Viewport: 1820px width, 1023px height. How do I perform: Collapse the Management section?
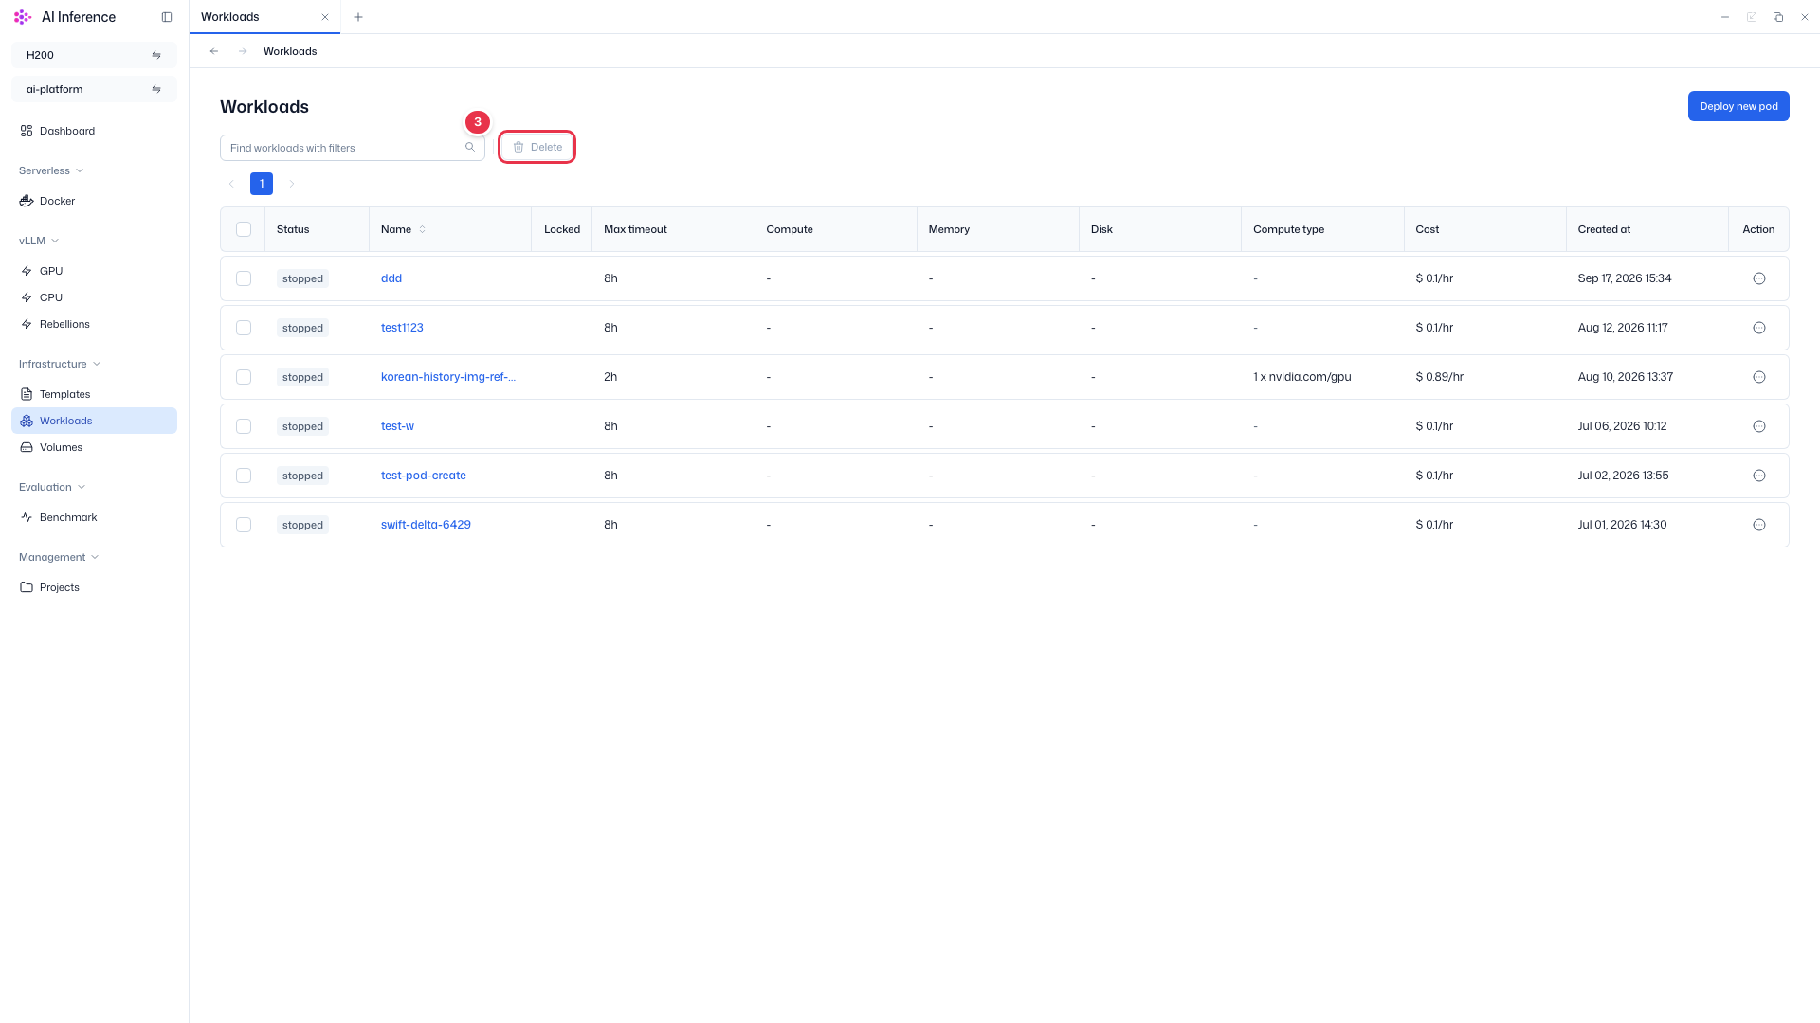59,557
